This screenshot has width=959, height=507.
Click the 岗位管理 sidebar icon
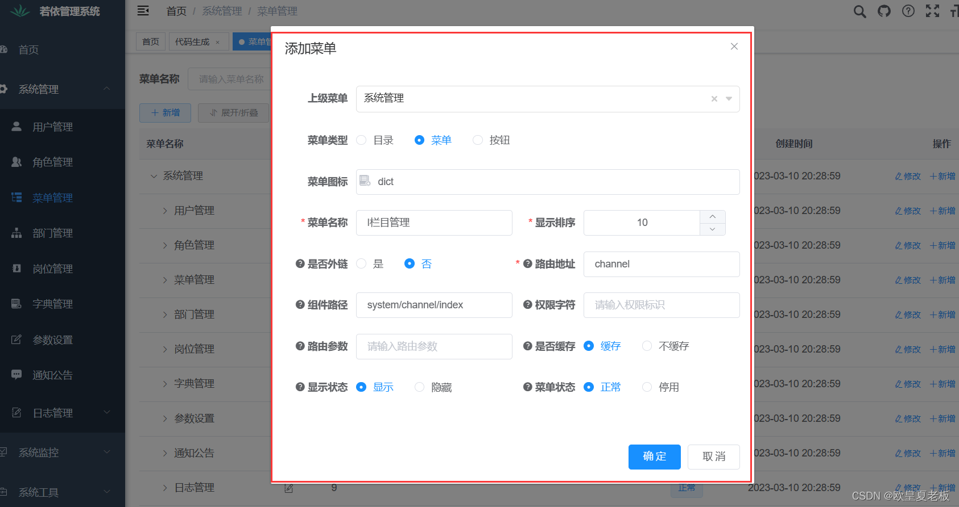click(16, 269)
